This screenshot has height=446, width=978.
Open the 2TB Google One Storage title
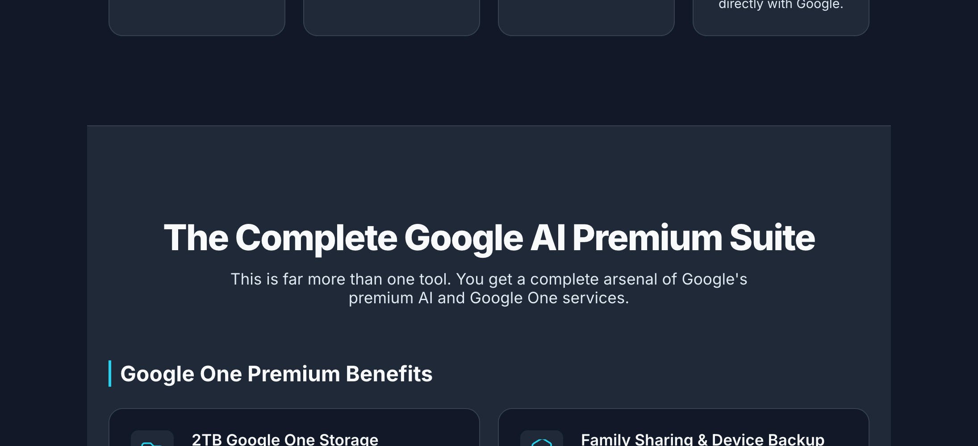pyautogui.click(x=285, y=439)
